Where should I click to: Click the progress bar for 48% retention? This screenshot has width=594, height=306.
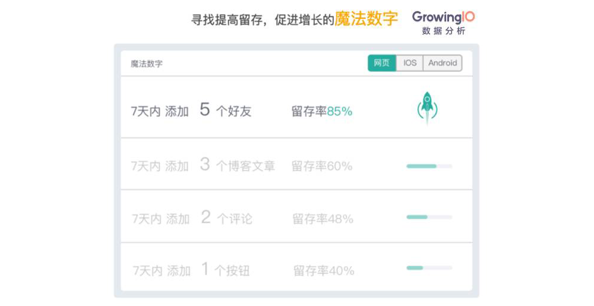coord(429,217)
